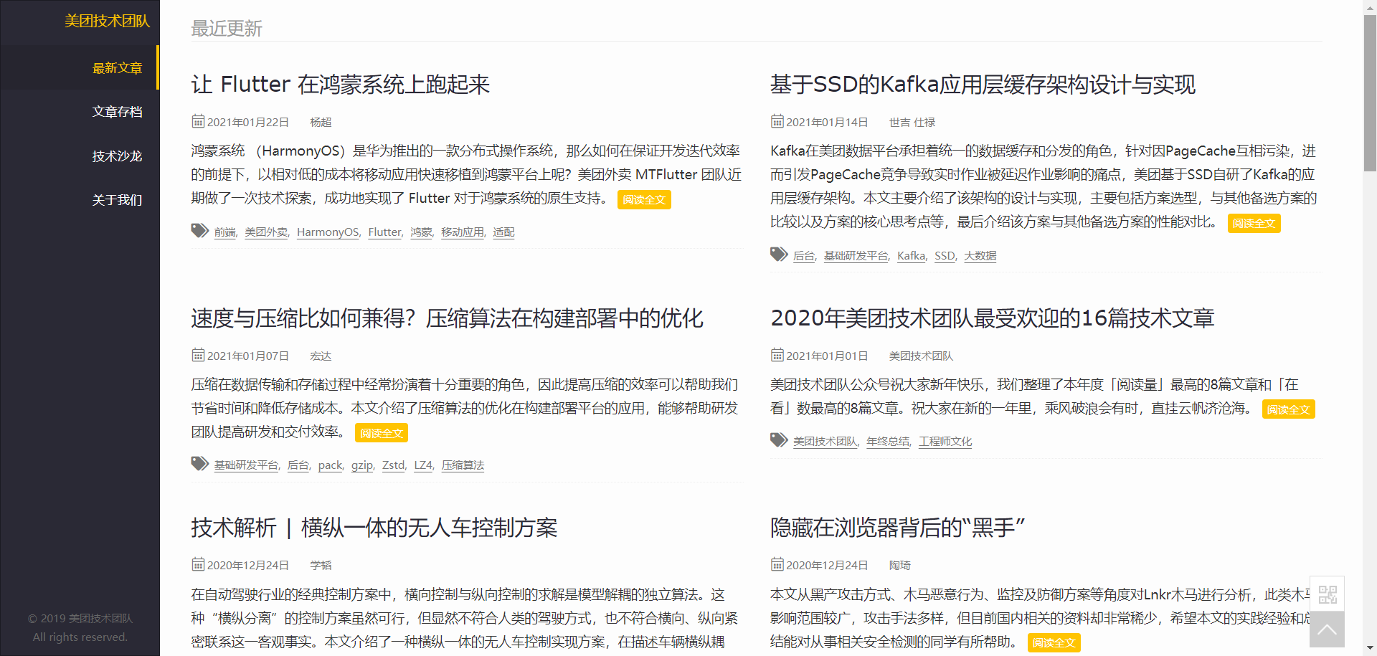
Task: Click the tags icon in Kafka article tags
Action: click(779, 254)
